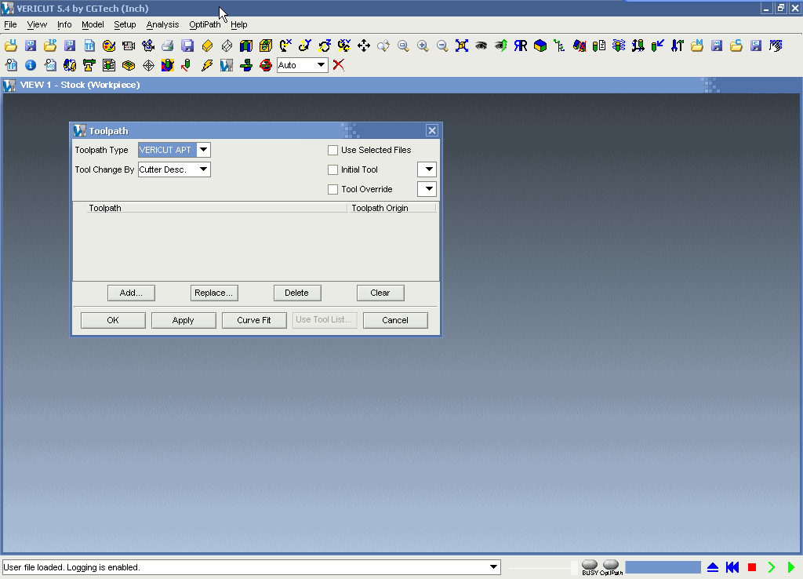Click the Save User File floppy icon
This screenshot has width=803, height=579.
coord(31,46)
